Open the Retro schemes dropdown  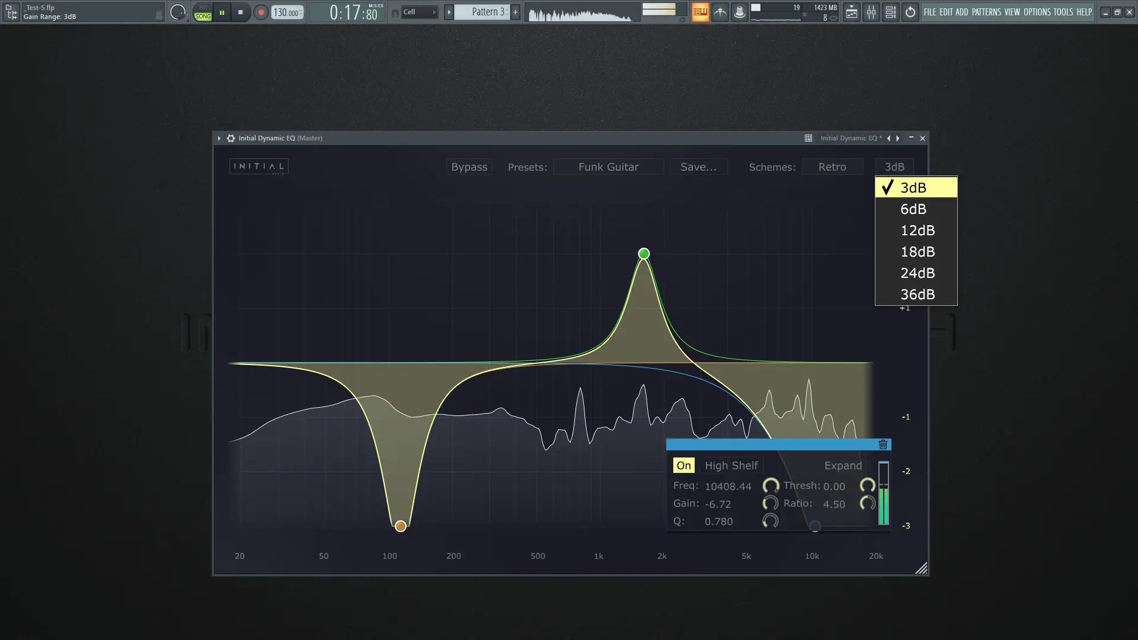(x=832, y=167)
